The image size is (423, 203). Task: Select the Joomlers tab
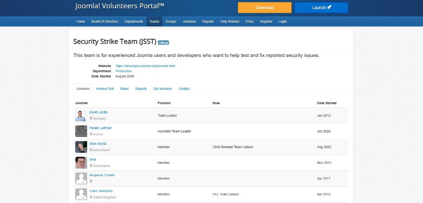(x=83, y=89)
